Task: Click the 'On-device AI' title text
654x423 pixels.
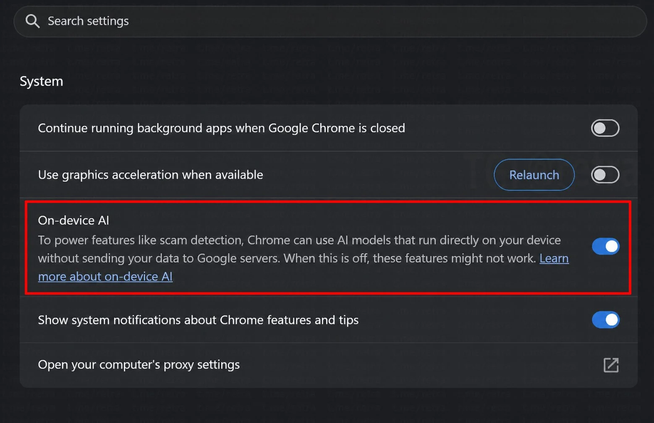Action: pyautogui.click(x=73, y=221)
